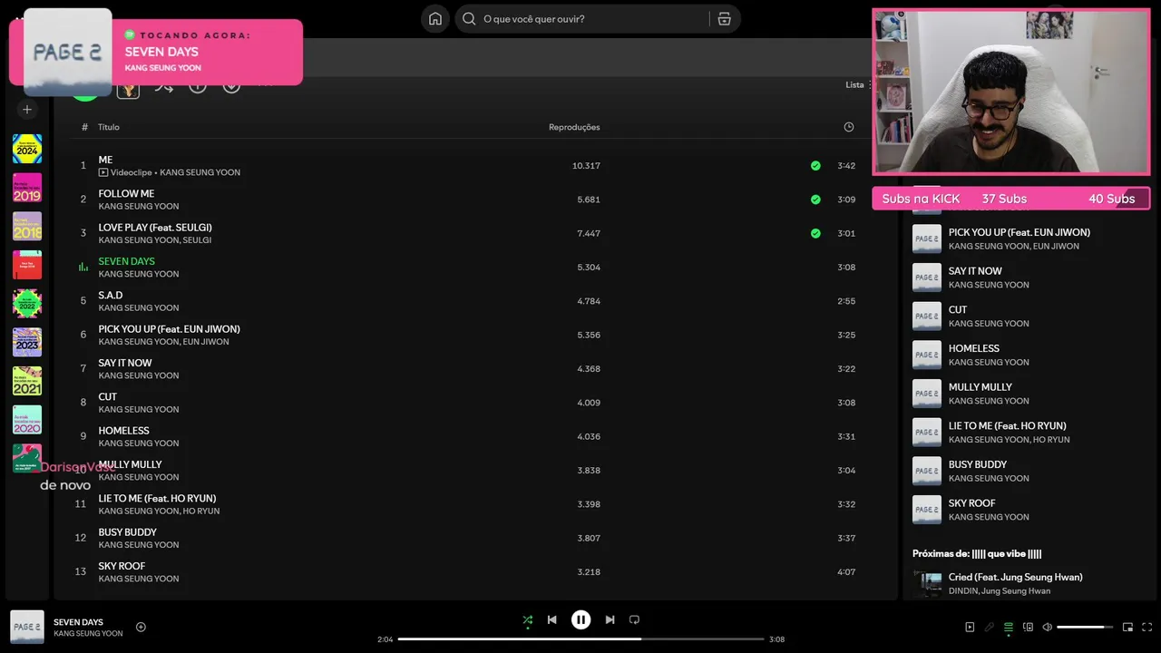Viewport: 1161px width, 653px height.
Task: Toggle saved checkmark on LOVE PLAY
Action: 815,233
